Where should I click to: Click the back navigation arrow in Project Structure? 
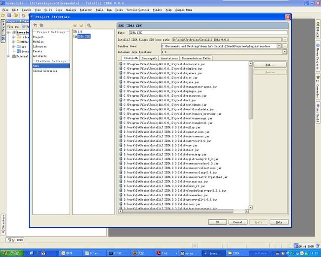(x=35, y=25)
